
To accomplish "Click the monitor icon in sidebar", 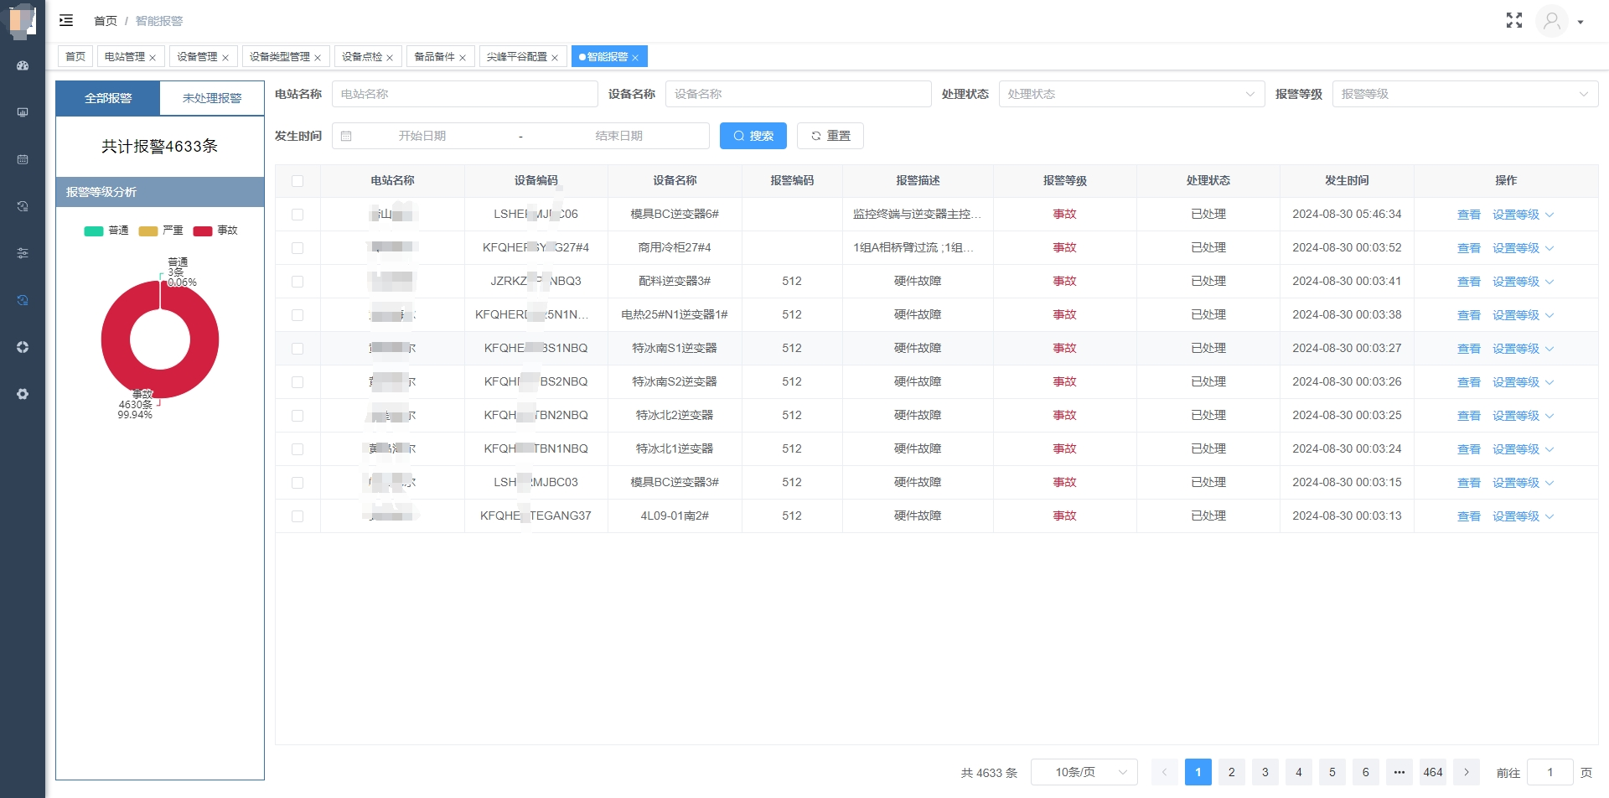I will (23, 112).
